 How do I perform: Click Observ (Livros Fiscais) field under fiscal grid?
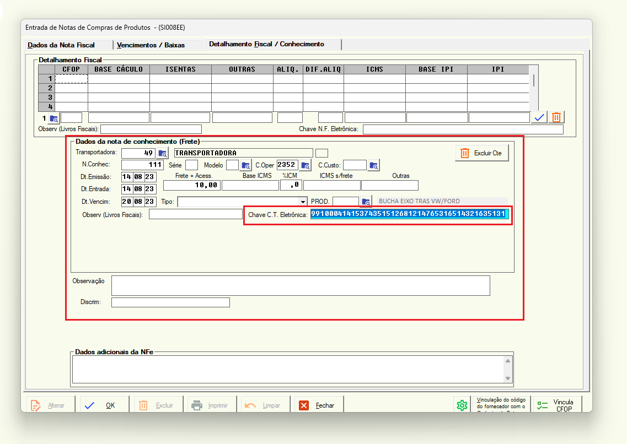coord(151,129)
